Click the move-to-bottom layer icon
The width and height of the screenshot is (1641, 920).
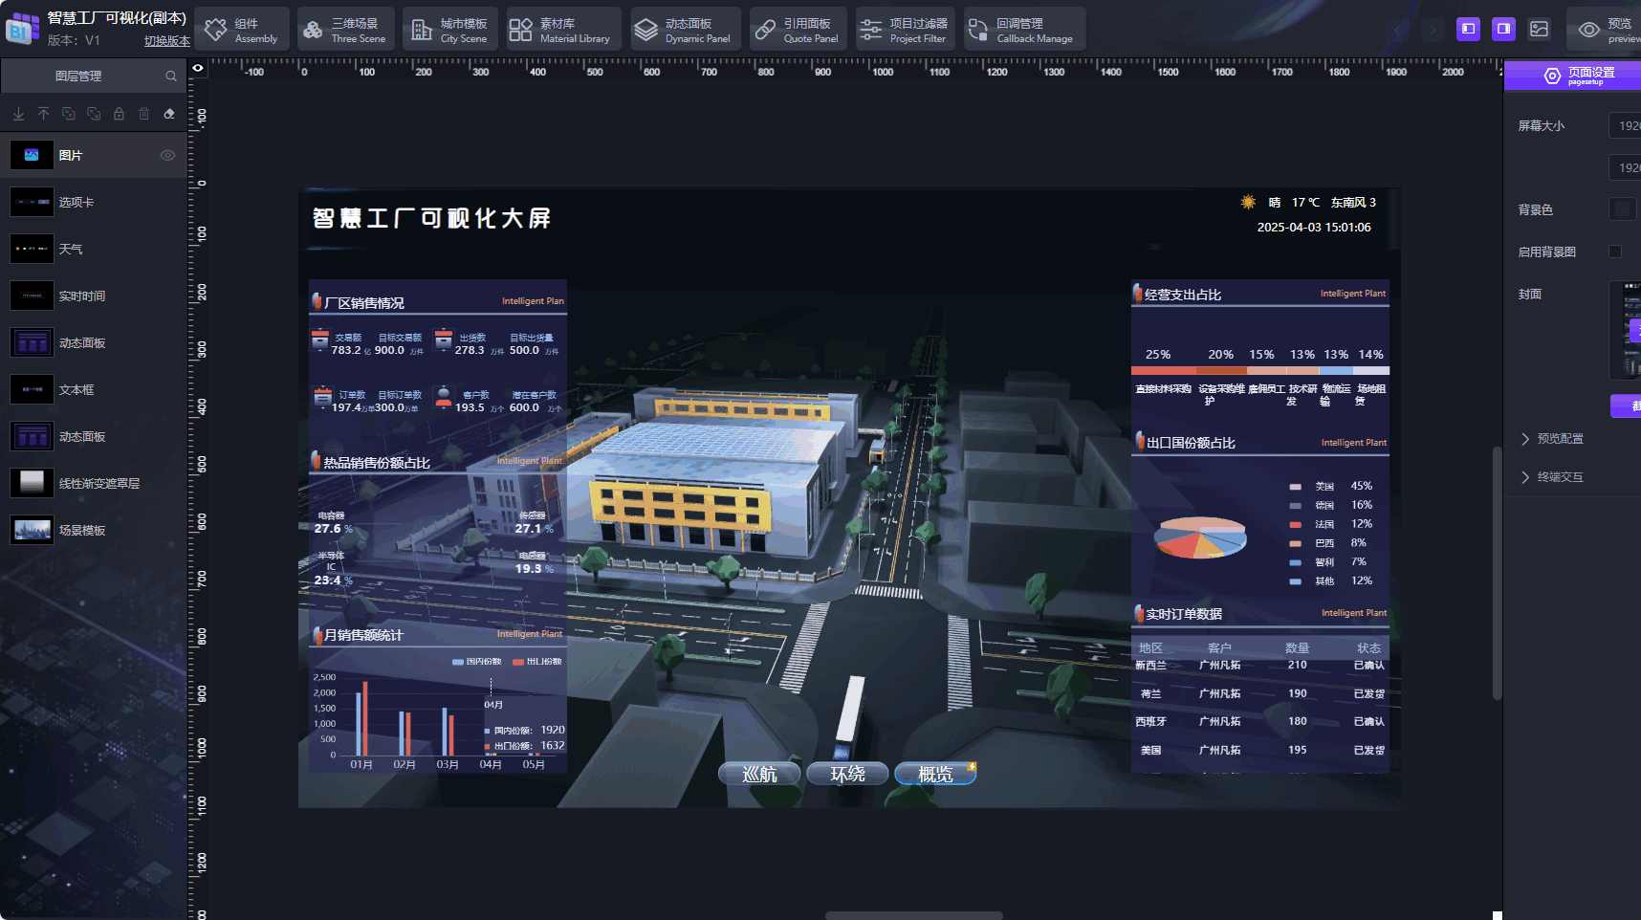tap(18, 114)
